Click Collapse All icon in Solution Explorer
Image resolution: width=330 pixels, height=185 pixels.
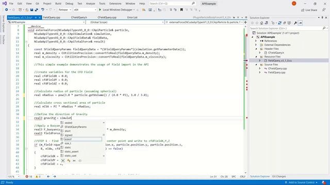(x=285, y=23)
